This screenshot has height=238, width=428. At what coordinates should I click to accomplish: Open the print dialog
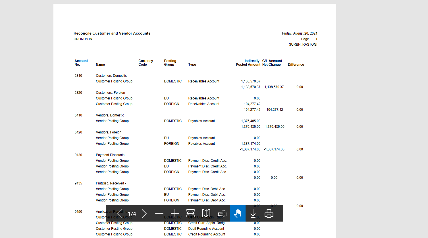coord(268,213)
